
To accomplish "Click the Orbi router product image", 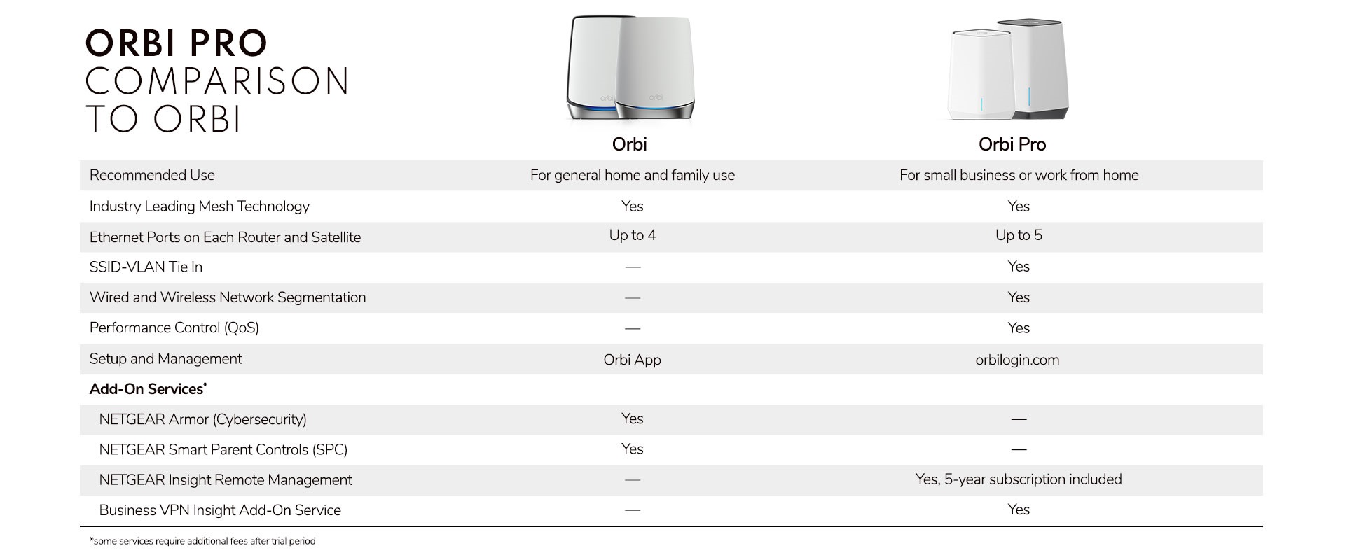I will click(x=630, y=69).
